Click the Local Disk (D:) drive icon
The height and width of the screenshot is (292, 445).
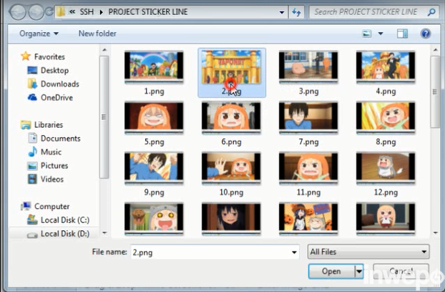[32, 235]
